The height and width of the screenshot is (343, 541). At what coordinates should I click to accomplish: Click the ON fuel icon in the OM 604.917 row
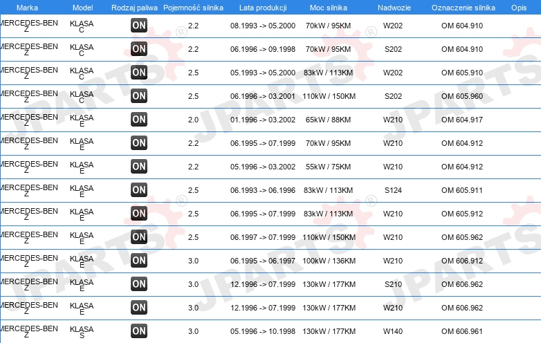(x=139, y=120)
